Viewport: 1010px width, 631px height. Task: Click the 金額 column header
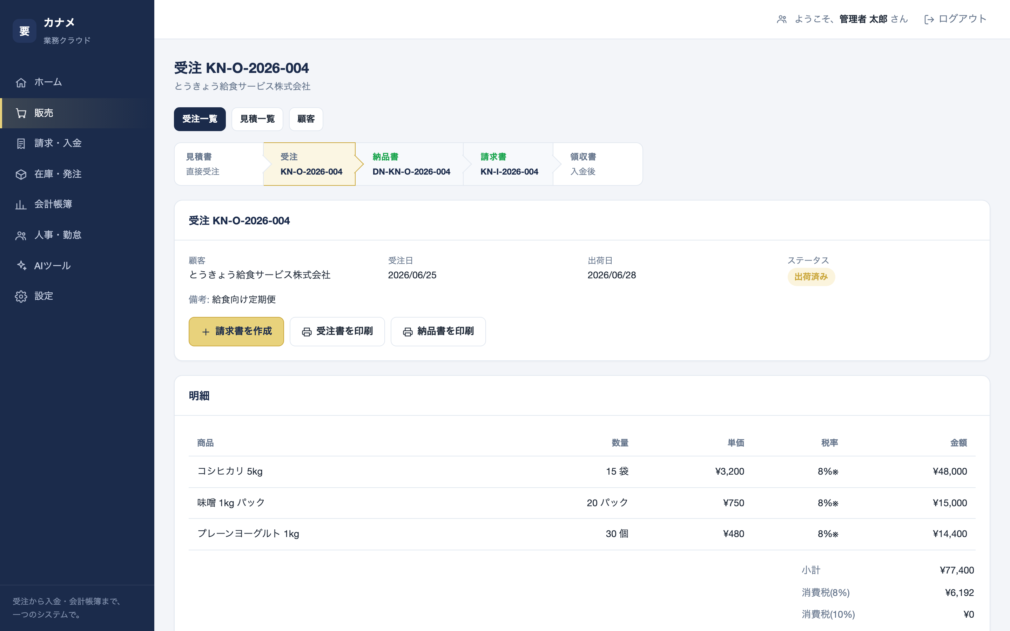tap(959, 443)
